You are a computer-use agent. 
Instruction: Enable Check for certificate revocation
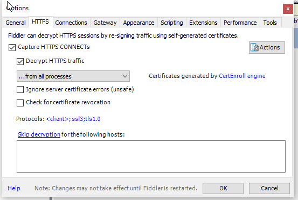pyautogui.click(x=20, y=103)
